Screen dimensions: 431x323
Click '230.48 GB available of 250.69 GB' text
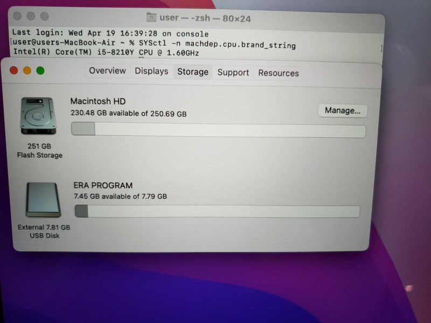pos(129,113)
